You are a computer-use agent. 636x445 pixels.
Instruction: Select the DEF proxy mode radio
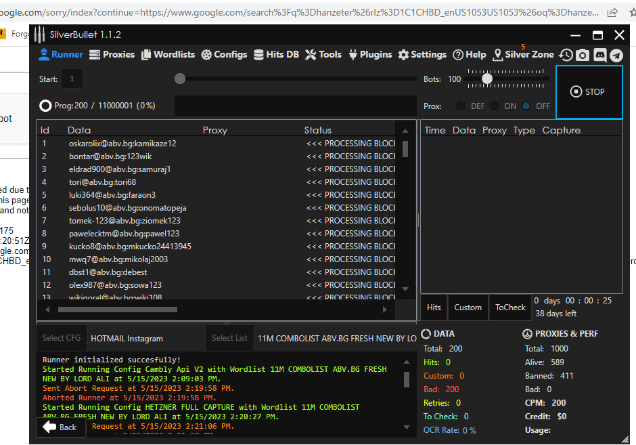[x=461, y=106]
